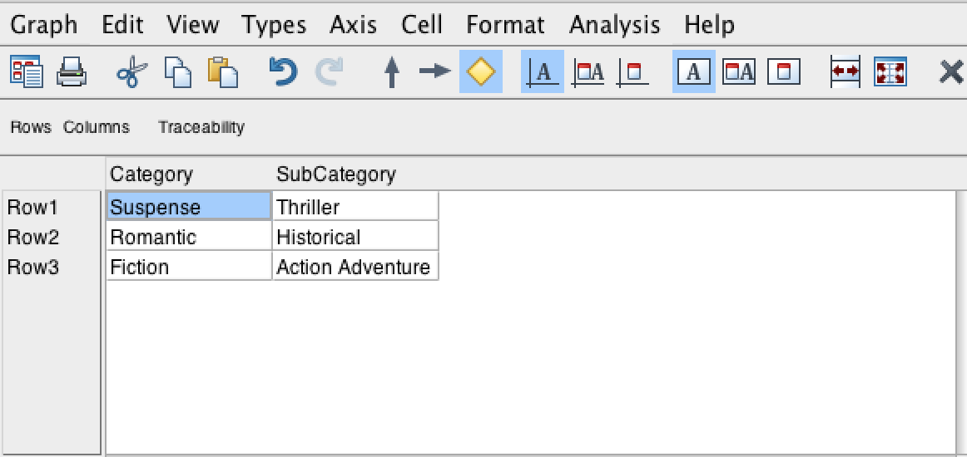This screenshot has width=967, height=457.
Task: Click the red expand-all-directions icon
Action: [x=890, y=72]
